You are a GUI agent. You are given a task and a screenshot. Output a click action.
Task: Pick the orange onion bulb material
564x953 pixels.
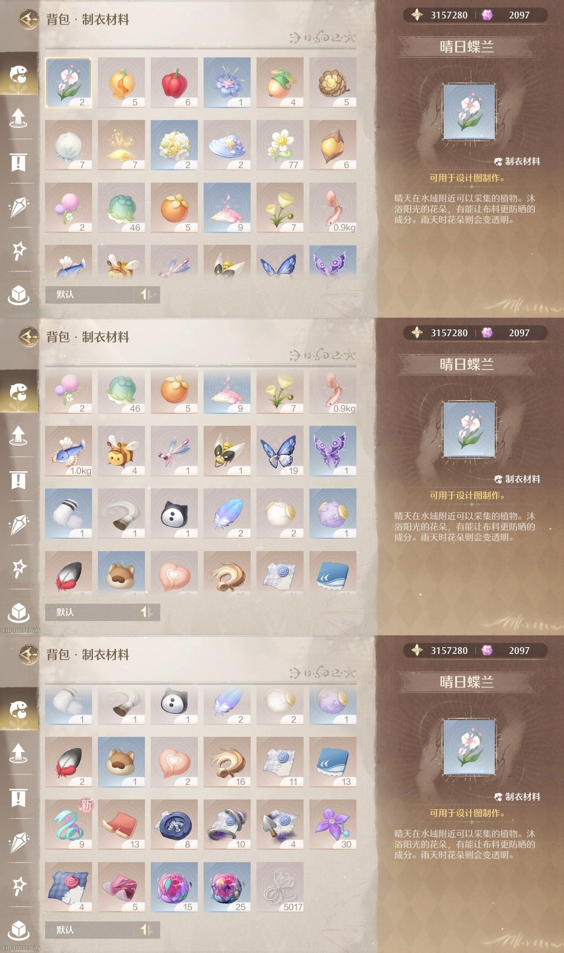121,83
